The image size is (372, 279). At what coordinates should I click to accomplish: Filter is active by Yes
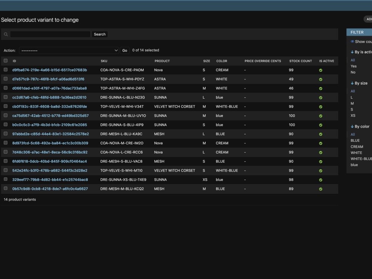[x=353, y=66]
